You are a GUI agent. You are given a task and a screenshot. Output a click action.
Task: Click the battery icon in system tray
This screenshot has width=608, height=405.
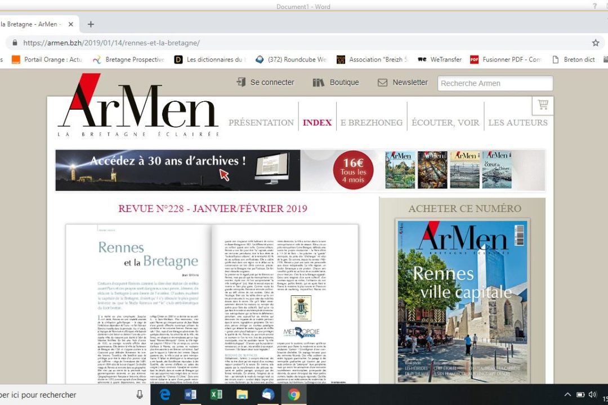tap(580, 395)
